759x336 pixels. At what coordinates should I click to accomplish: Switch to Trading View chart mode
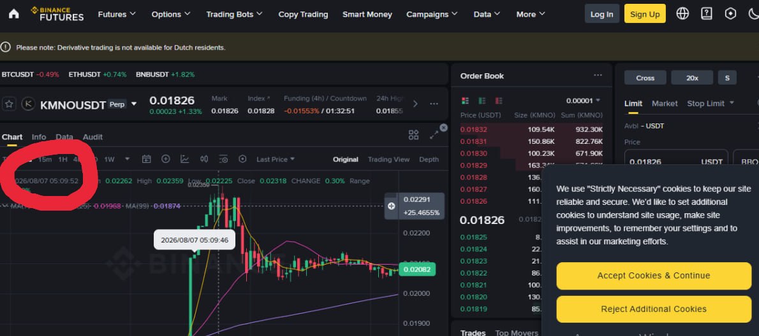coord(388,159)
